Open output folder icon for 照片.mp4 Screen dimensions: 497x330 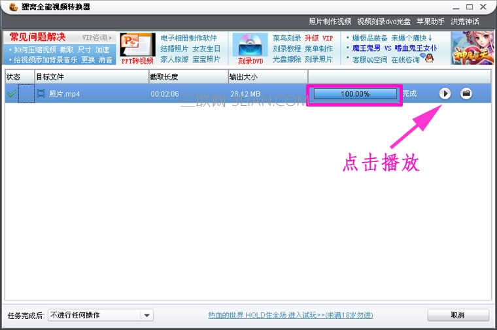pyautogui.click(x=466, y=93)
